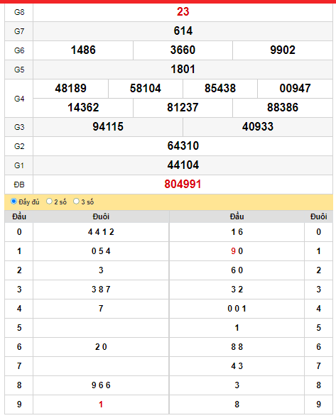
Task: Click the G1 result 44104
Action: [183, 165]
